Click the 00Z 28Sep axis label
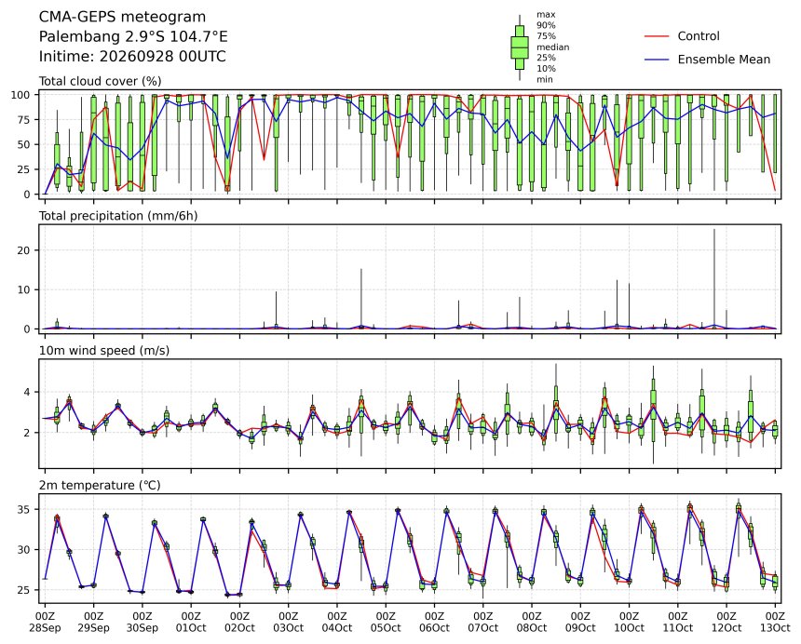This screenshot has width=801, height=644. [x=45, y=622]
